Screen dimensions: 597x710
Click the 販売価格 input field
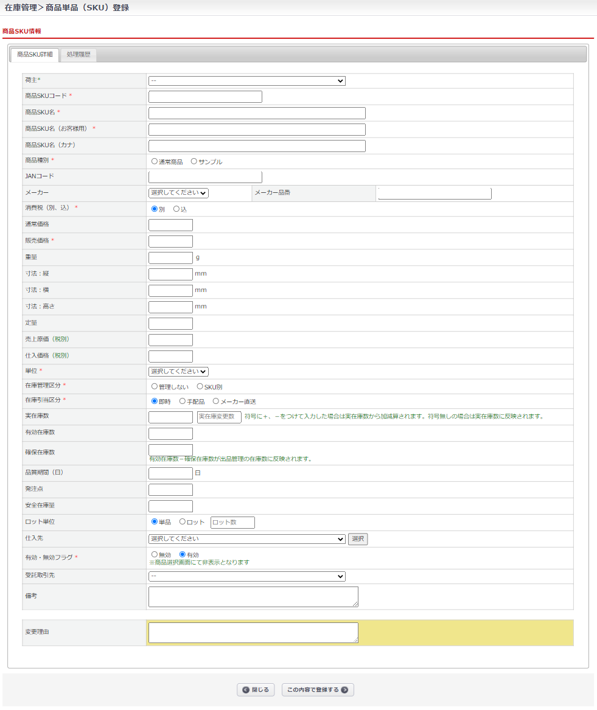pyautogui.click(x=170, y=242)
